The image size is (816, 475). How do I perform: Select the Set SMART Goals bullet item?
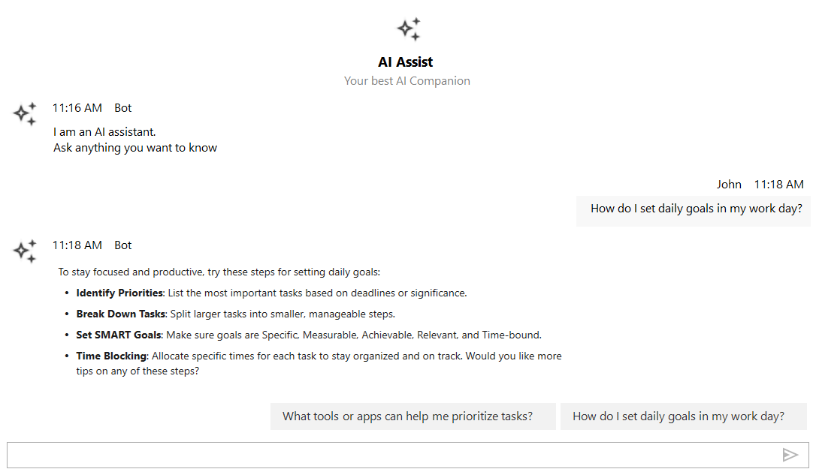308,335
